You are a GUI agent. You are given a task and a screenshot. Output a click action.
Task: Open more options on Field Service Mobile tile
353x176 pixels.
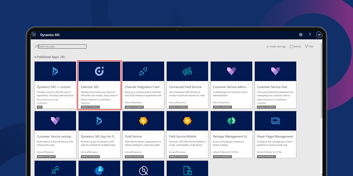point(204,133)
